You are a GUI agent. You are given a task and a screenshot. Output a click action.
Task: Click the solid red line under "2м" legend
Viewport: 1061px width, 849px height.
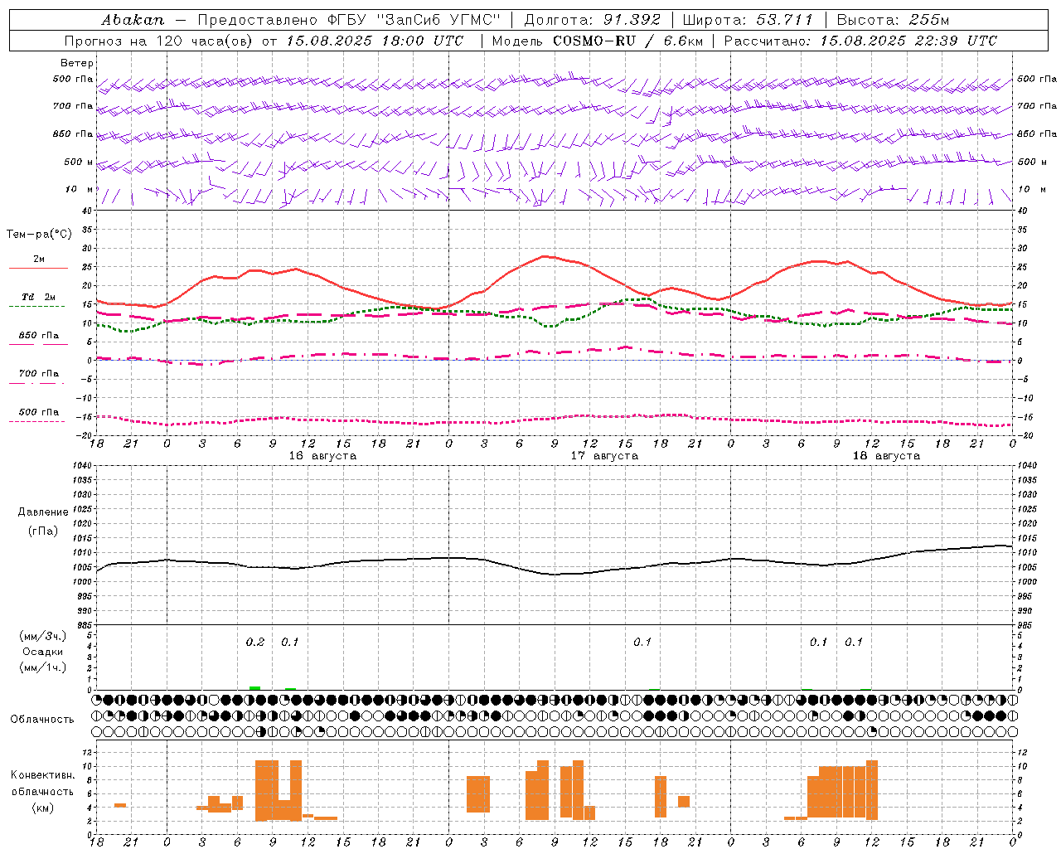click(x=38, y=269)
